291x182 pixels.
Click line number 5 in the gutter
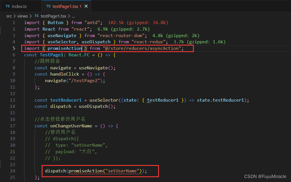(14, 48)
